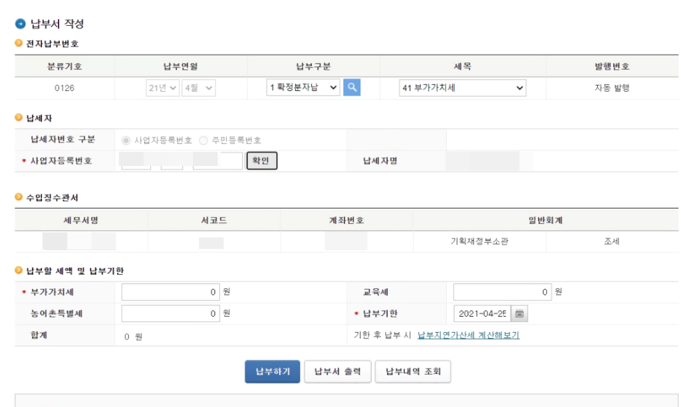The image size is (681, 407).
Task: Click the 납부서 작성 heading
Action: point(57,23)
